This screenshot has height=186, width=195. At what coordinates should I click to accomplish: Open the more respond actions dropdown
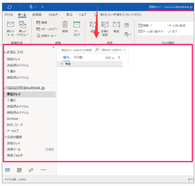[128, 34]
